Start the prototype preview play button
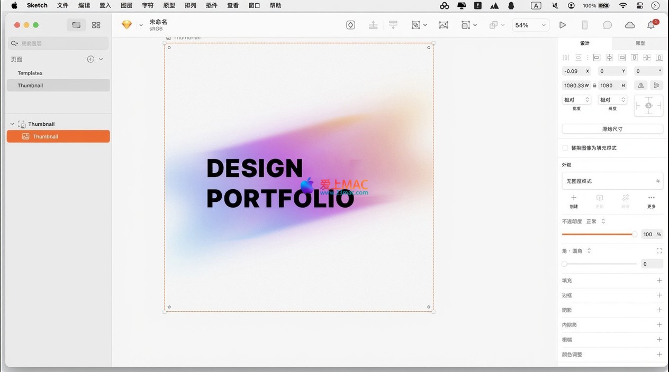 pos(563,25)
